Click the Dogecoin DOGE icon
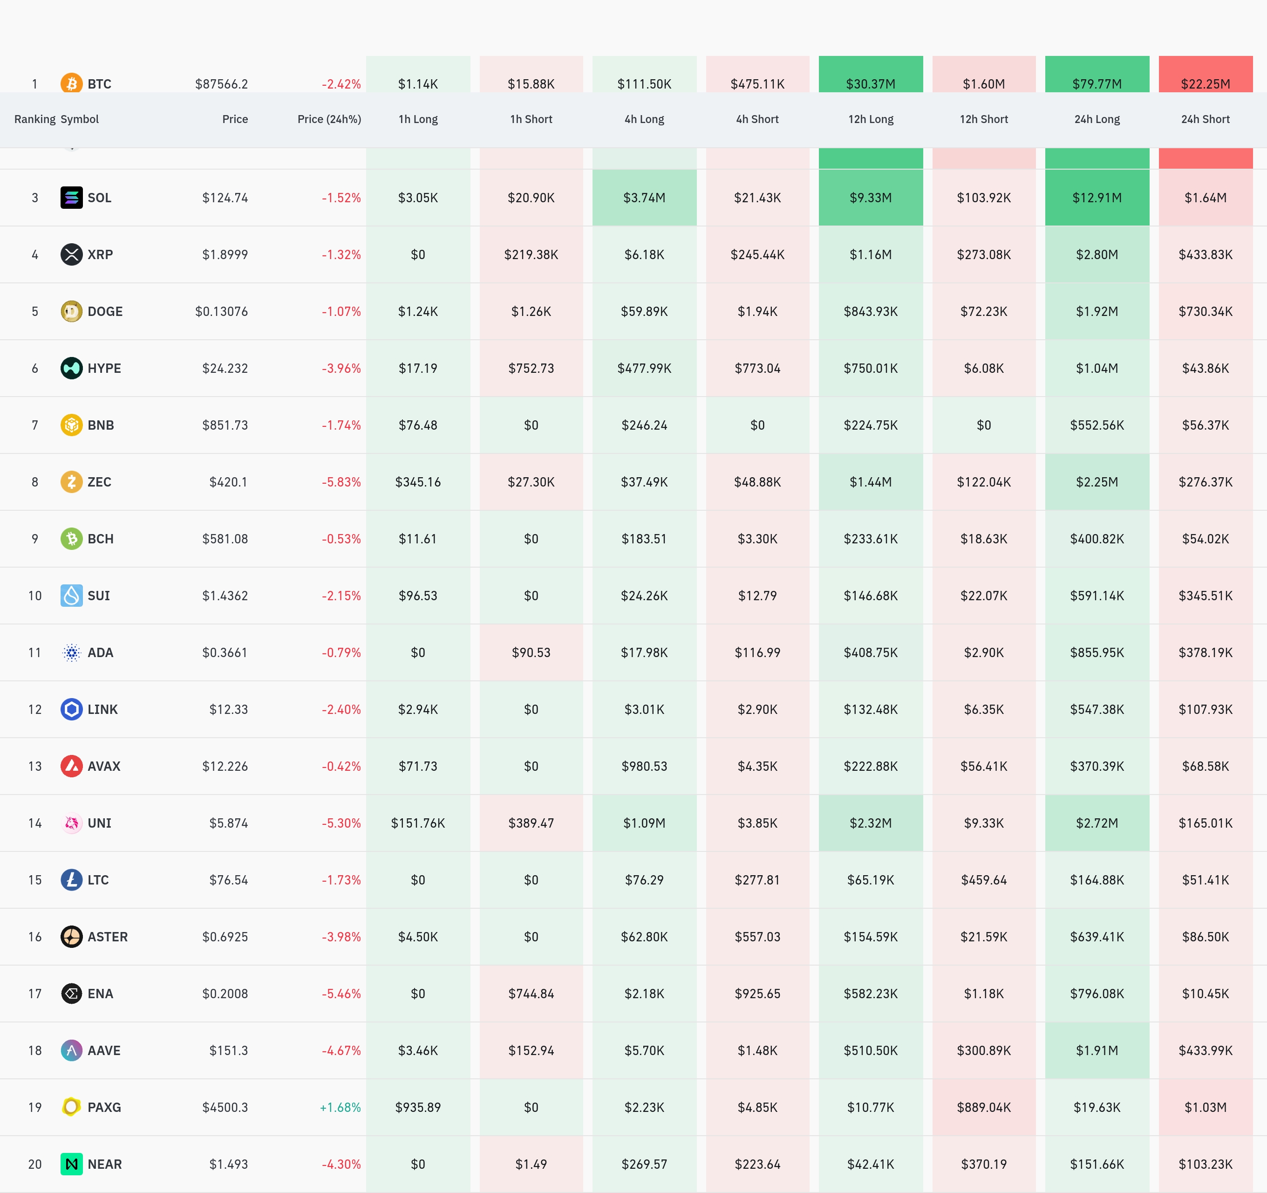The image size is (1267, 1193). click(x=71, y=311)
